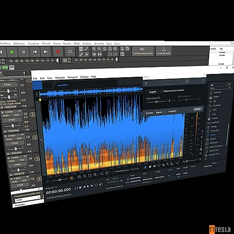234x234 pixels.
Task: Select the Audacity Draw pencil tool
Action: [x=81, y=54]
